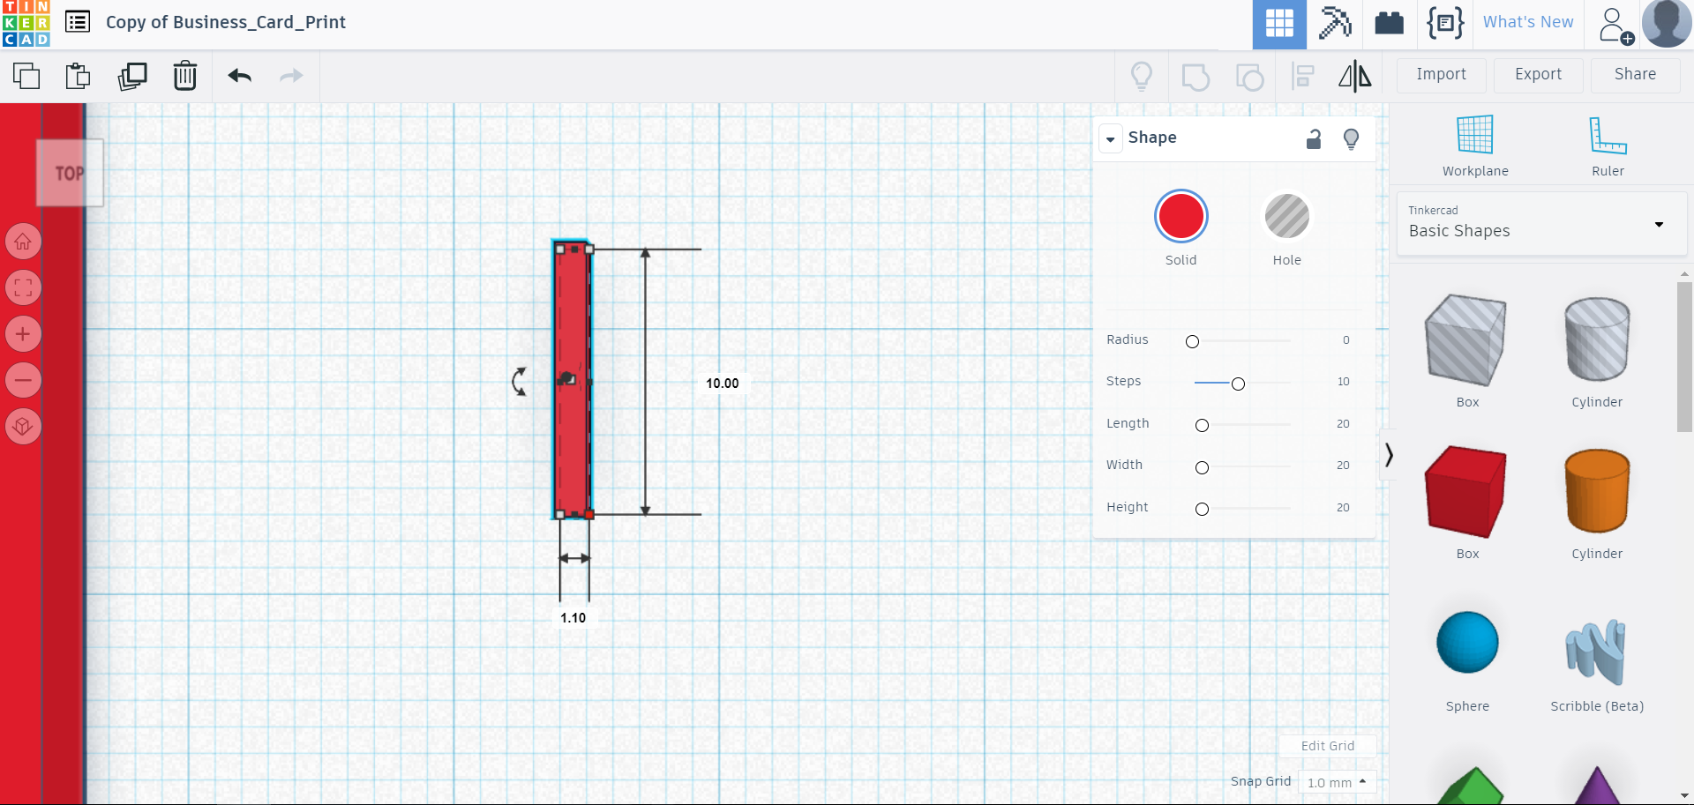Click the Ungroup shapes icon
The width and height of the screenshot is (1694, 805).
[1249, 77]
